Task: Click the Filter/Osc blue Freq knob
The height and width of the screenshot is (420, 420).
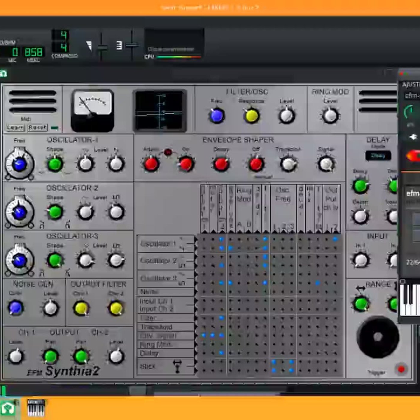Action: click(x=217, y=115)
